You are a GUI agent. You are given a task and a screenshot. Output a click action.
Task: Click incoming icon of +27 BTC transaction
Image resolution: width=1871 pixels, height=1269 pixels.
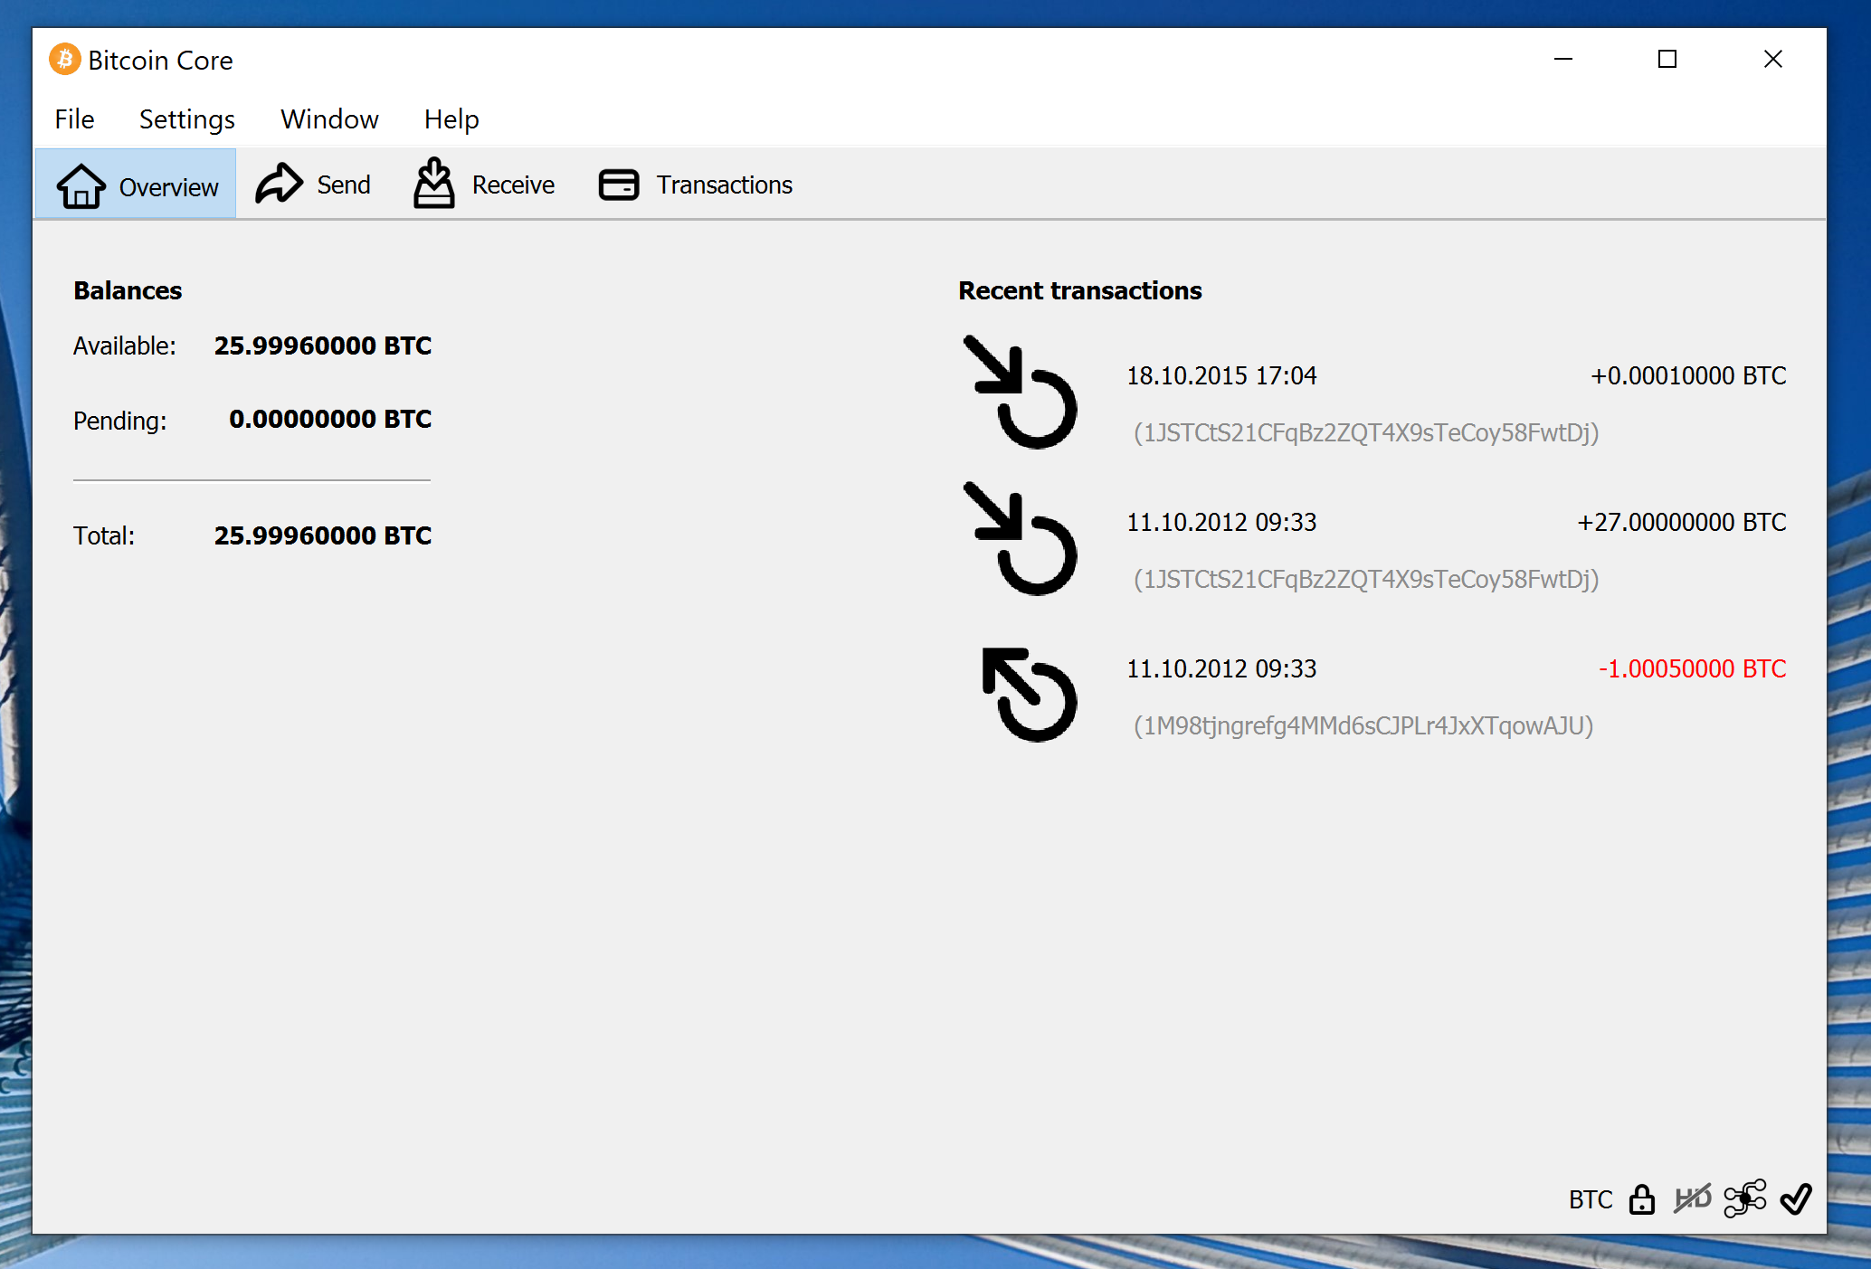1021,539
